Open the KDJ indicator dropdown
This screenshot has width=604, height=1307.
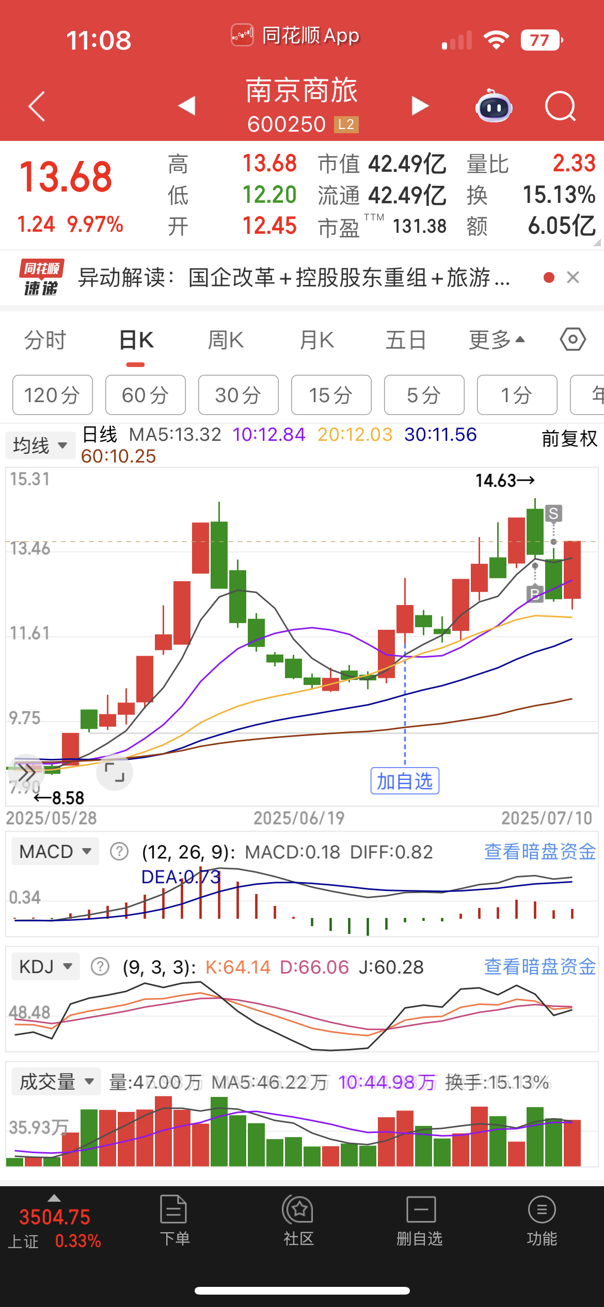pyautogui.click(x=45, y=966)
